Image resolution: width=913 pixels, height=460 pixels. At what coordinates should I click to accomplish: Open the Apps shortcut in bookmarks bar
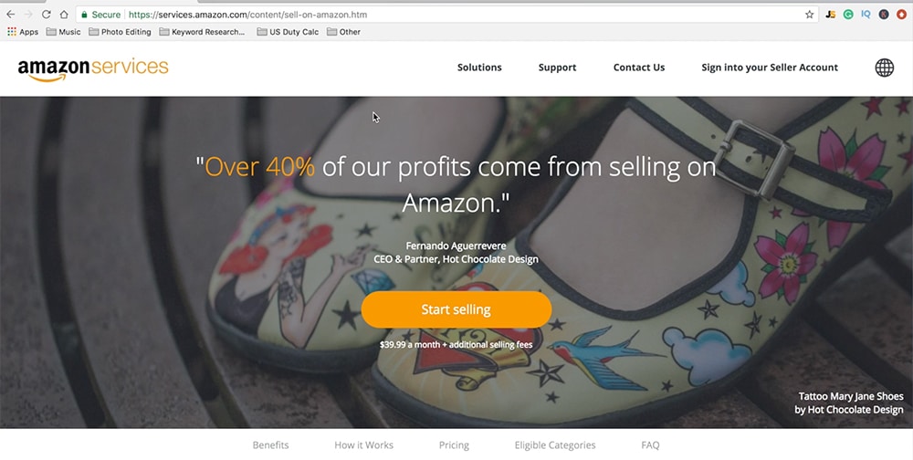[23, 32]
